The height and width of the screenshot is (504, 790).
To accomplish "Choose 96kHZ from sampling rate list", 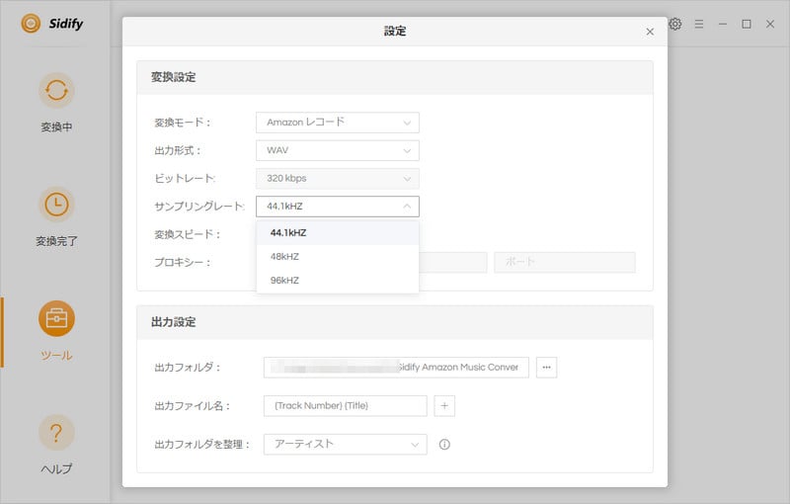I will [338, 281].
